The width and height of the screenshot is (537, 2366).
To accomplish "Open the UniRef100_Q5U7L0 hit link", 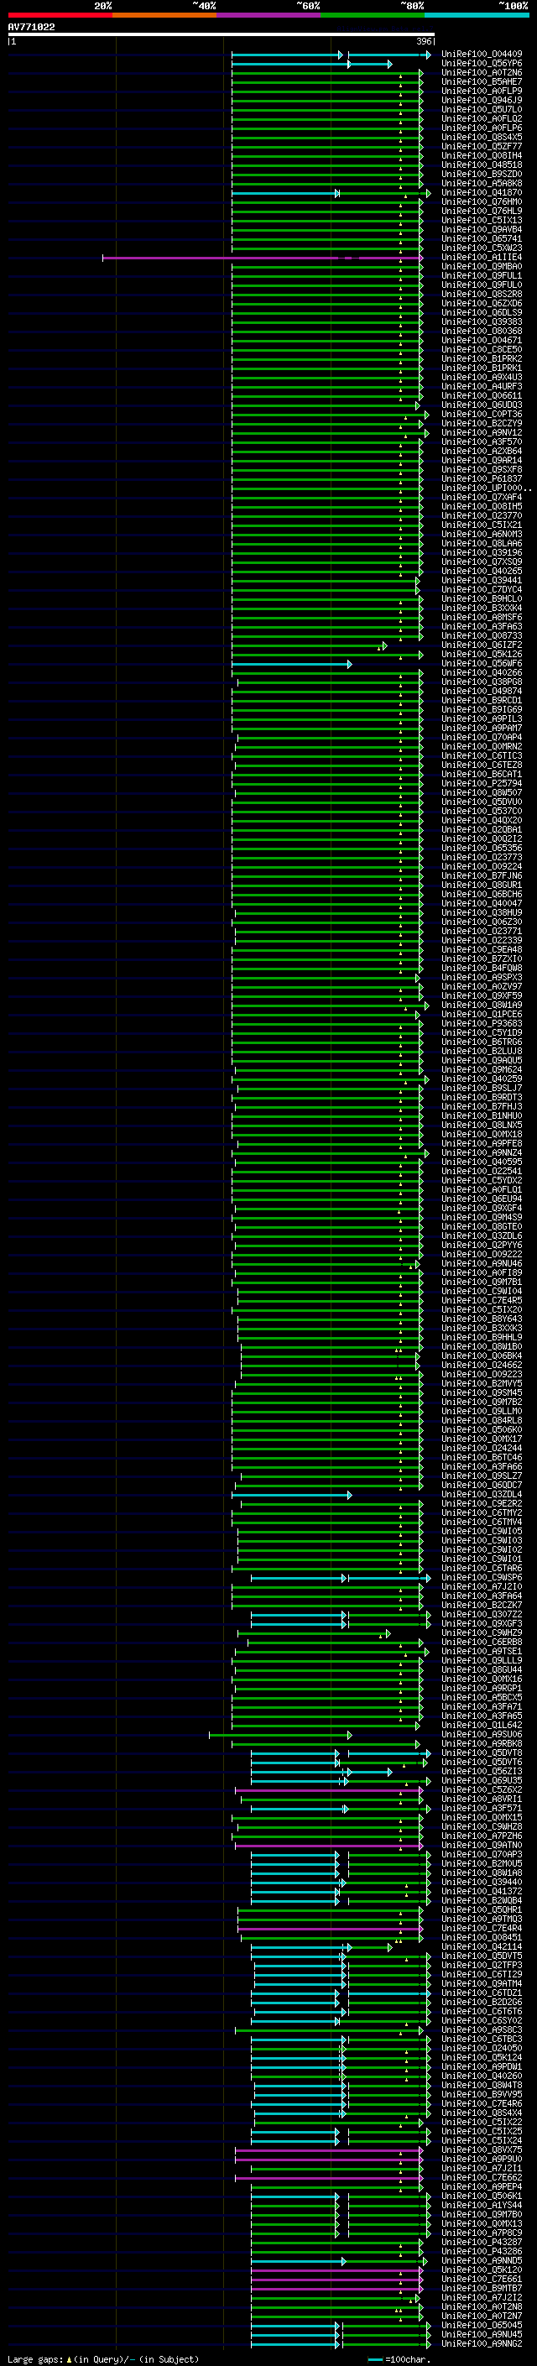I will tap(482, 109).
